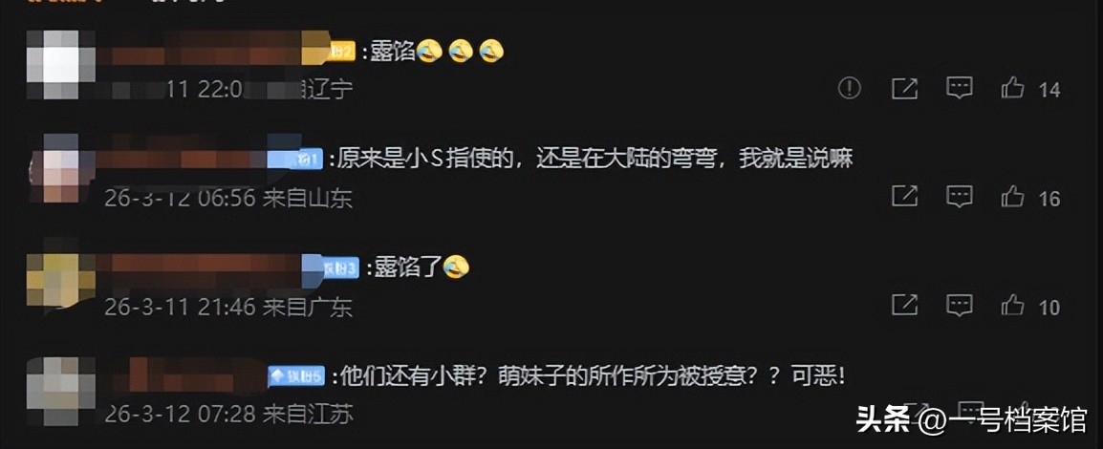Open replies on the Liaoning comment
This screenshot has width=1103, height=449.
(959, 89)
